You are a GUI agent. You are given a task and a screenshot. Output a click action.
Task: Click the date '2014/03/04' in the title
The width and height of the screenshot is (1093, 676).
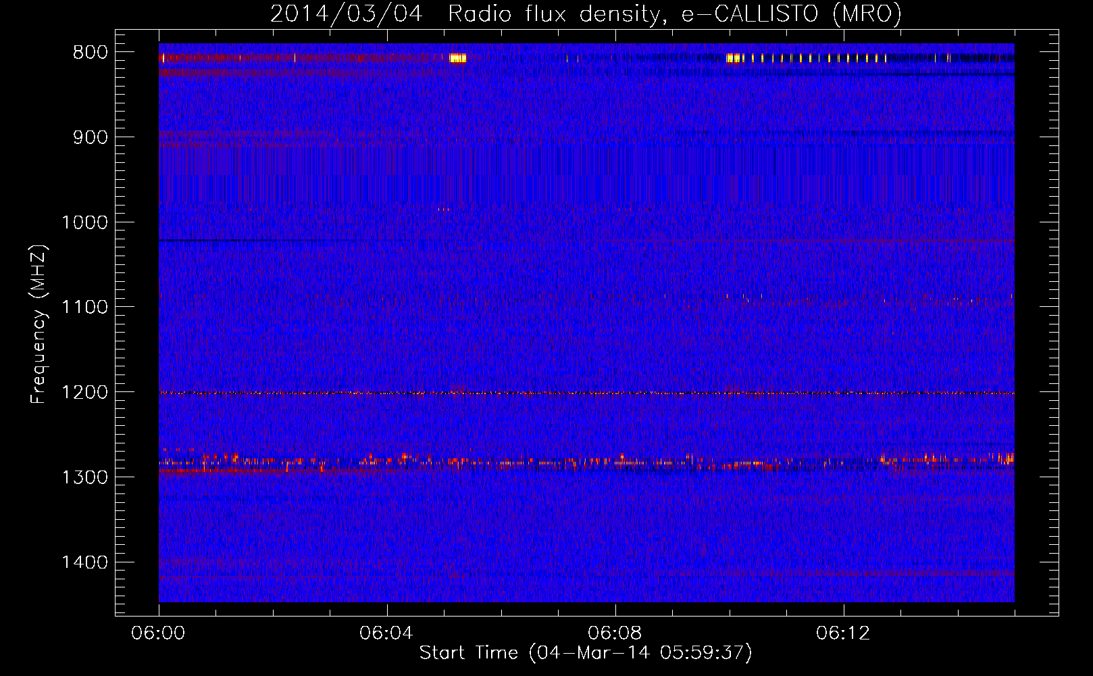point(346,14)
